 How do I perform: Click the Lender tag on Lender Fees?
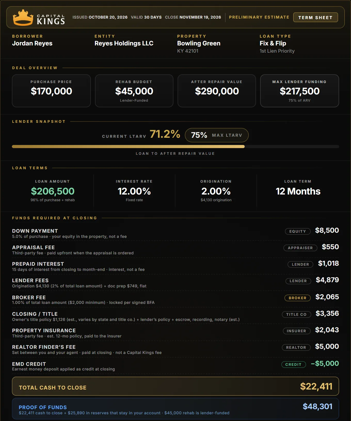click(x=298, y=281)
